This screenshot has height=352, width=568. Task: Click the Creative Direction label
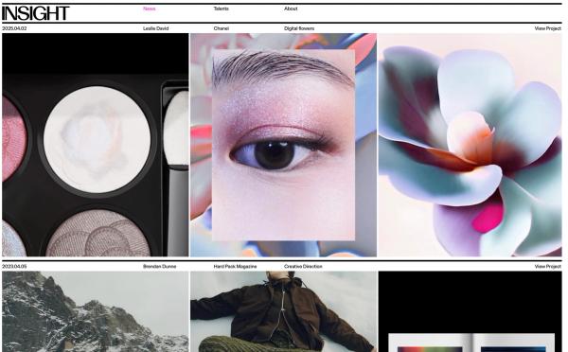[303, 267]
